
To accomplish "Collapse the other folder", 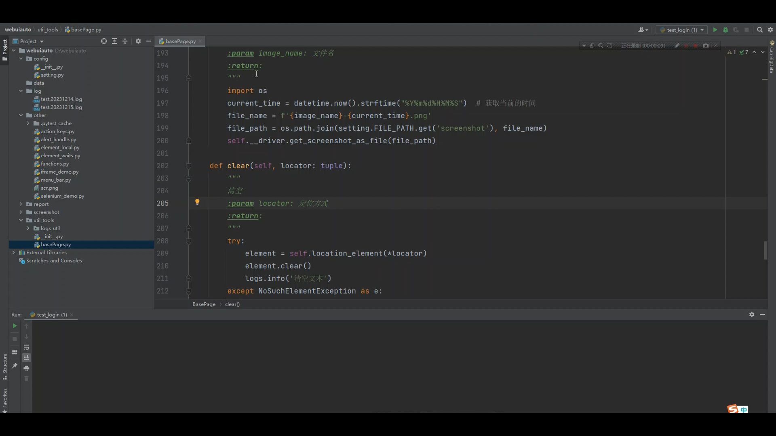I will [21, 115].
